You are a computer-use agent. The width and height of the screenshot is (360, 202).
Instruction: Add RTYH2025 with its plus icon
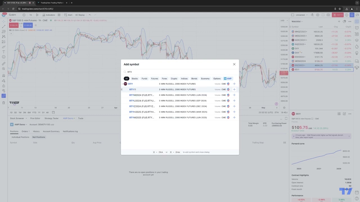pyautogui.click(x=234, y=112)
